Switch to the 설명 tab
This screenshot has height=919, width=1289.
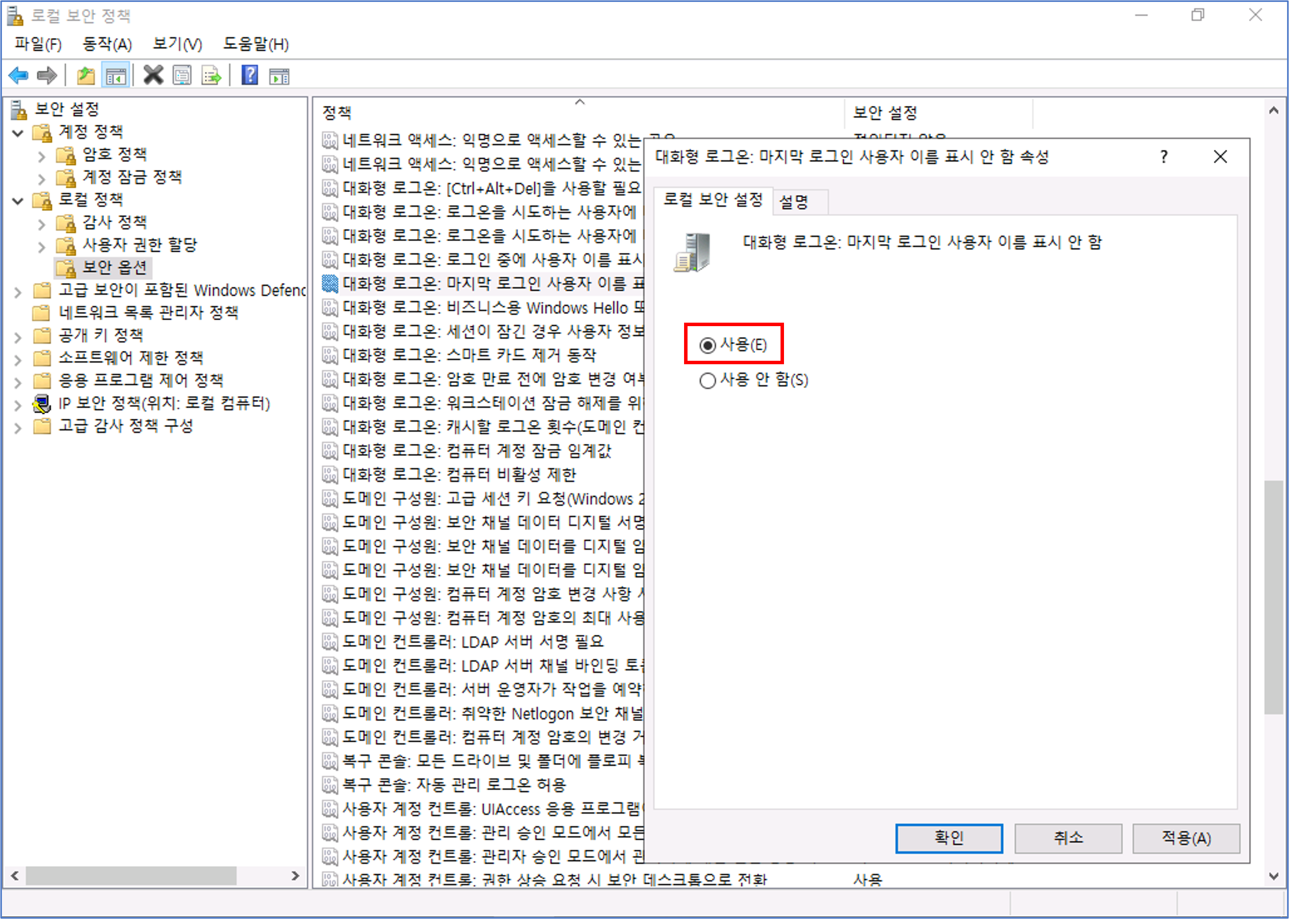pyautogui.click(x=794, y=202)
